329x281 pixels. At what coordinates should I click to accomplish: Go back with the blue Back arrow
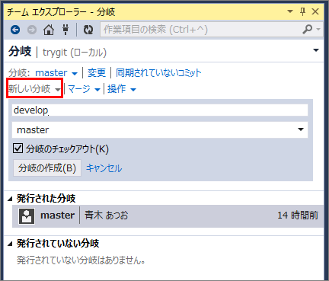point(15,30)
